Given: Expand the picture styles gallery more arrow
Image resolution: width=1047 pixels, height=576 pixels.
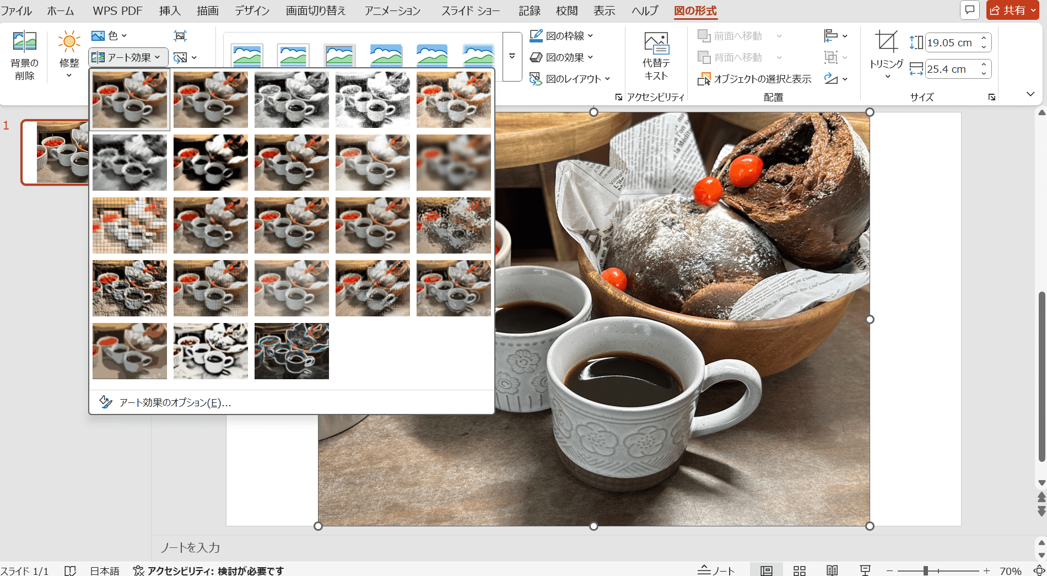Looking at the screenshot, I should (x=512, y=56).
